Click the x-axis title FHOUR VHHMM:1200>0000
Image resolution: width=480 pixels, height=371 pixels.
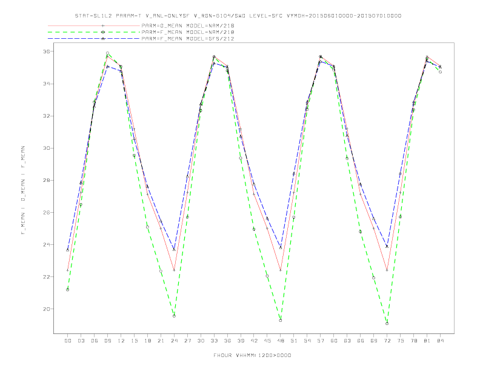coord(252,355)
